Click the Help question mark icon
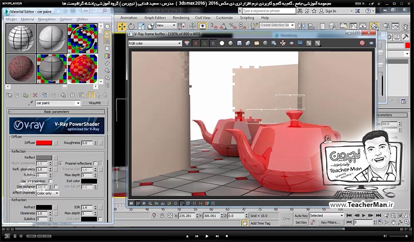414x242 pixels. (368, 11)
